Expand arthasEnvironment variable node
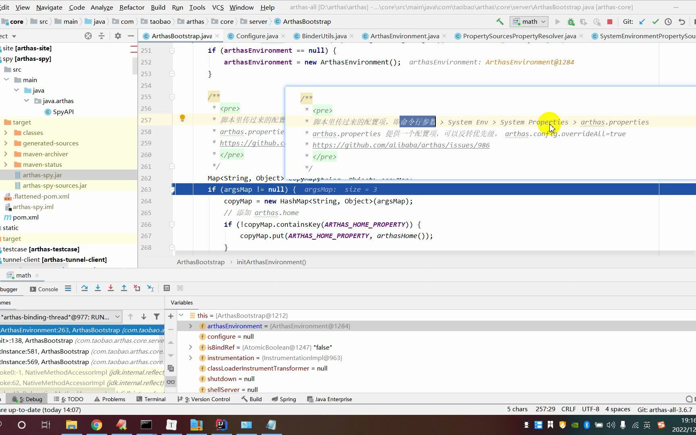 191,326
